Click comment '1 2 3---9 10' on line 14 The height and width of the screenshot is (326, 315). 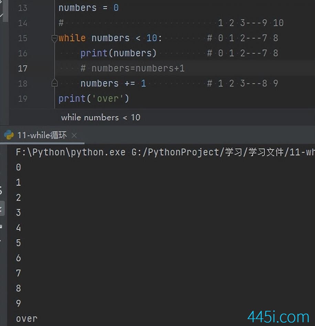[x=251, y=23]
